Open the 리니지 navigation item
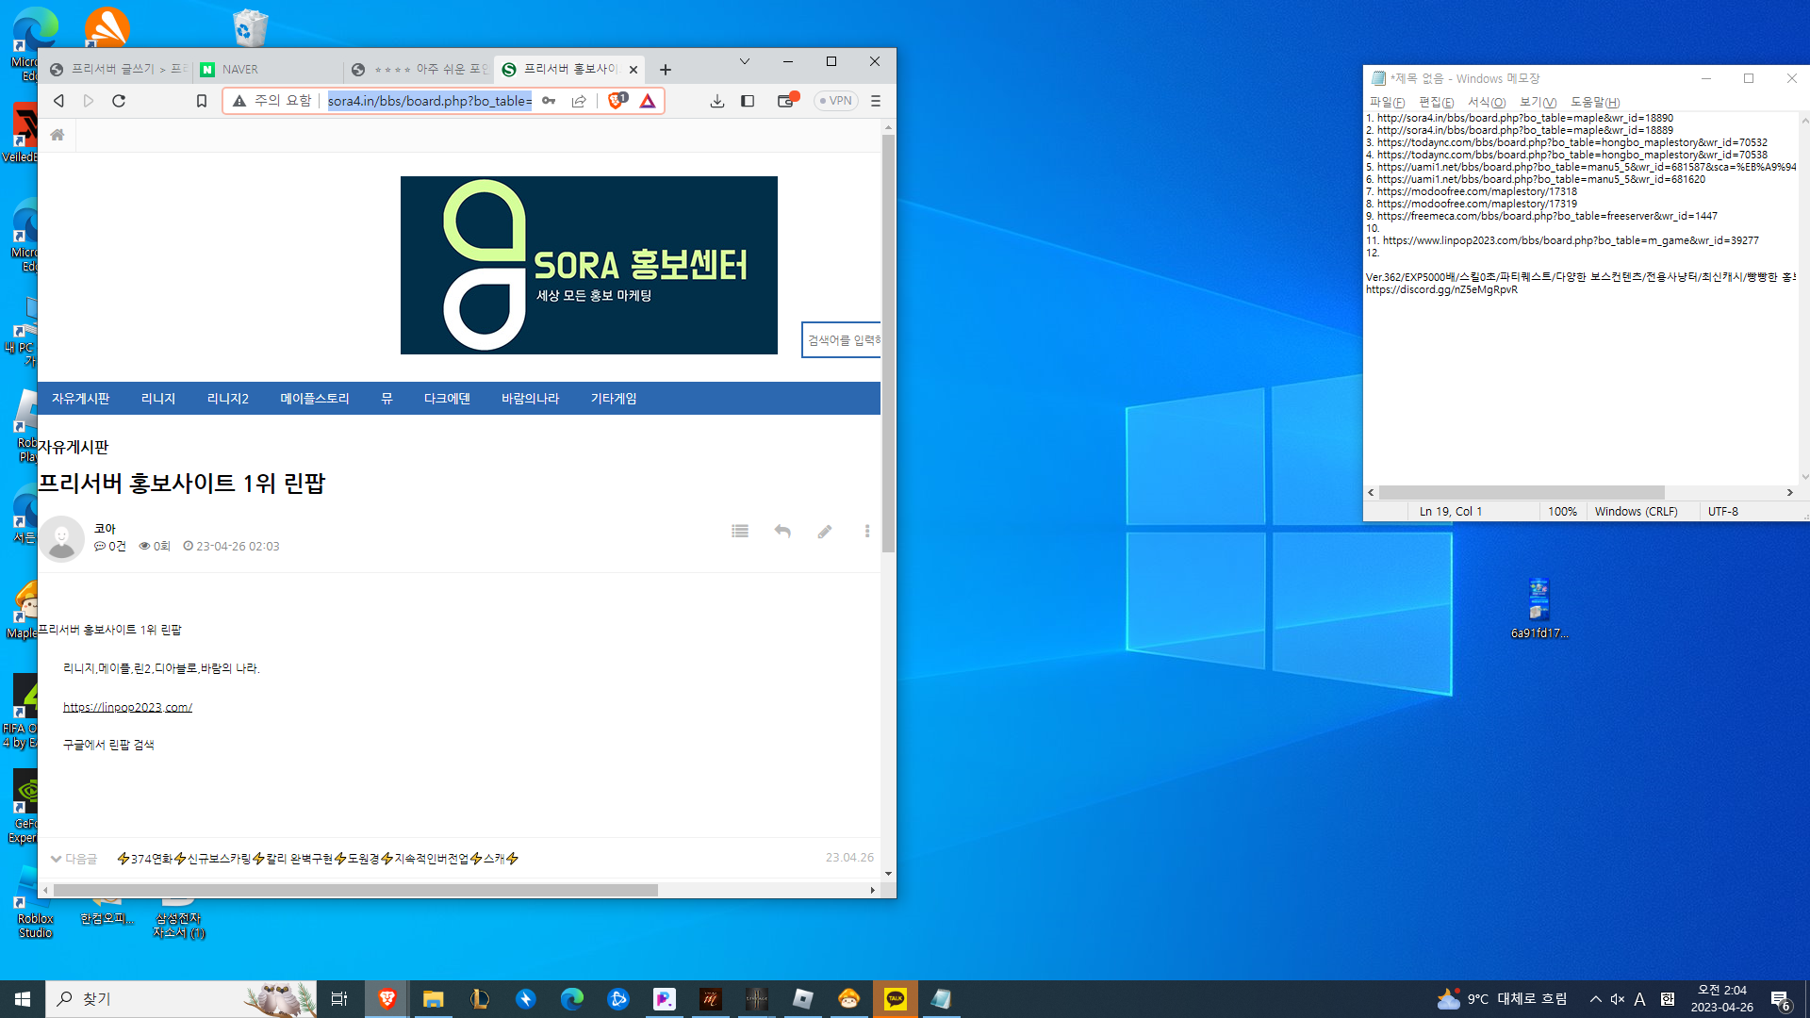This screenshot has height=1018, width=1810. click(x=158, y=399)
